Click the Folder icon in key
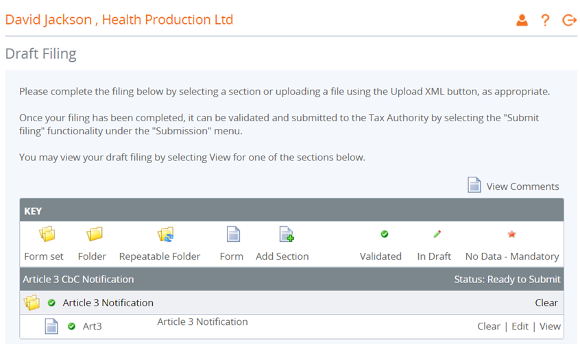The height and width of the screenshot is (344, 580). click(95, 235)
